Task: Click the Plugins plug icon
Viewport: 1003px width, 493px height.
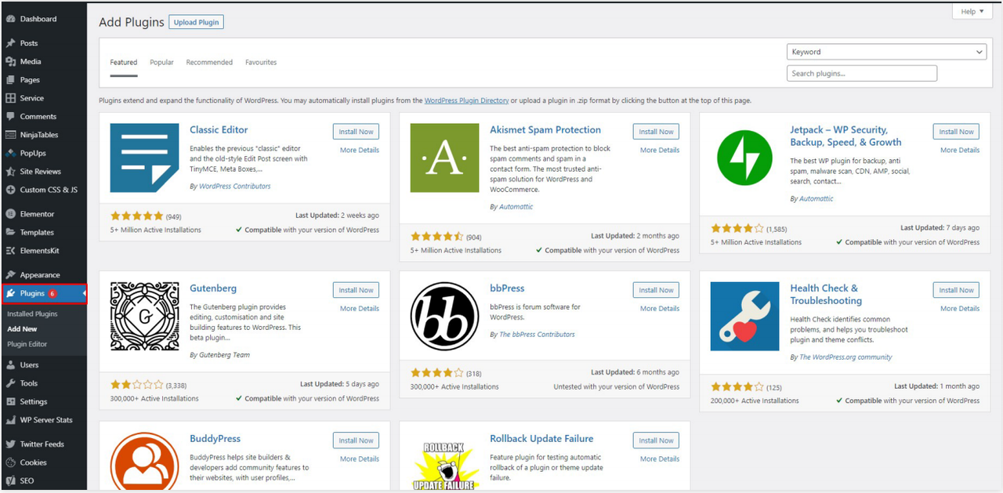Action: (x=10, y=293)
